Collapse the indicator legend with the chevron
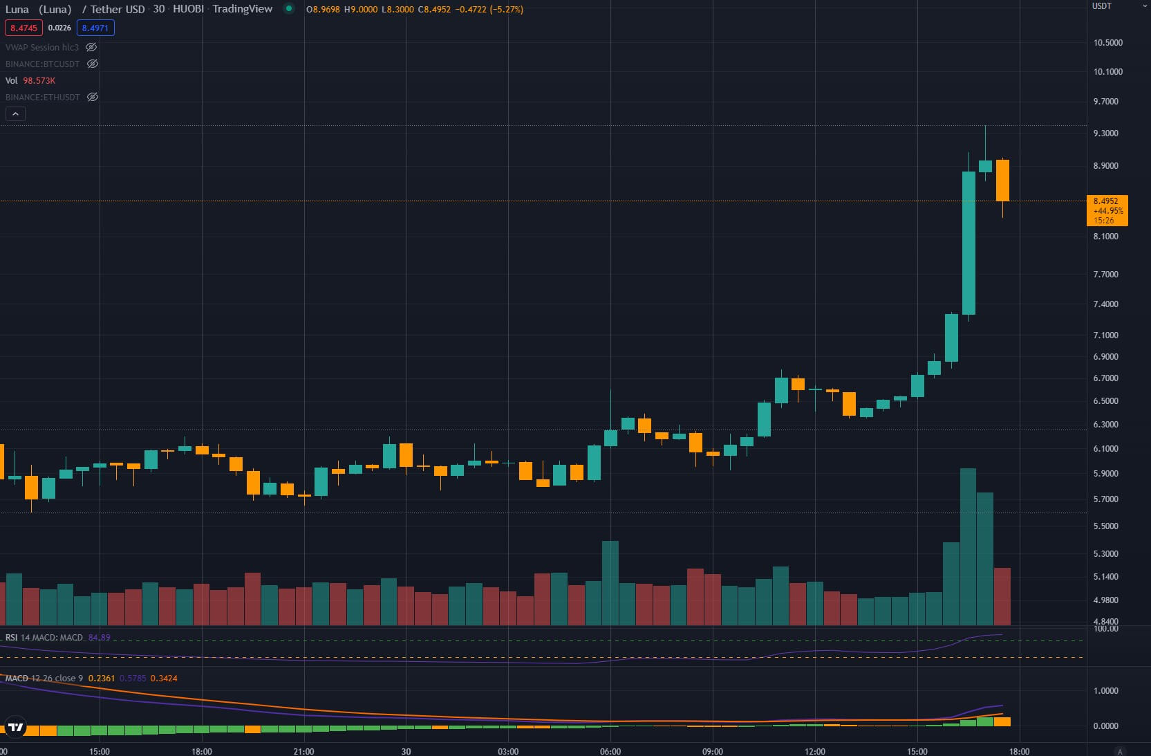The image size is (1151, 756). pyautogui.click(x=15, y=113)
